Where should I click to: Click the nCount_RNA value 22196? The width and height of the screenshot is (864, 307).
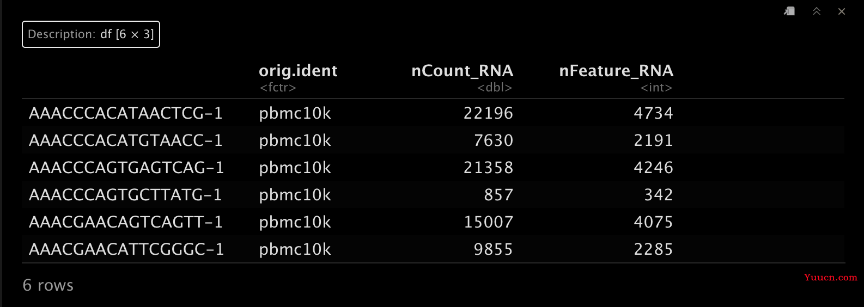pos(488,113)
